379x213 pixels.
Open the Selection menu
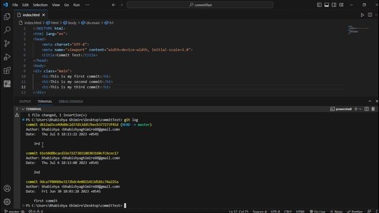[40, 5]
